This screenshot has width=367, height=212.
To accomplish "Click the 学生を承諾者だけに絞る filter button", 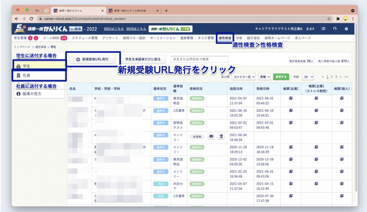I will (x=143, y=59).
